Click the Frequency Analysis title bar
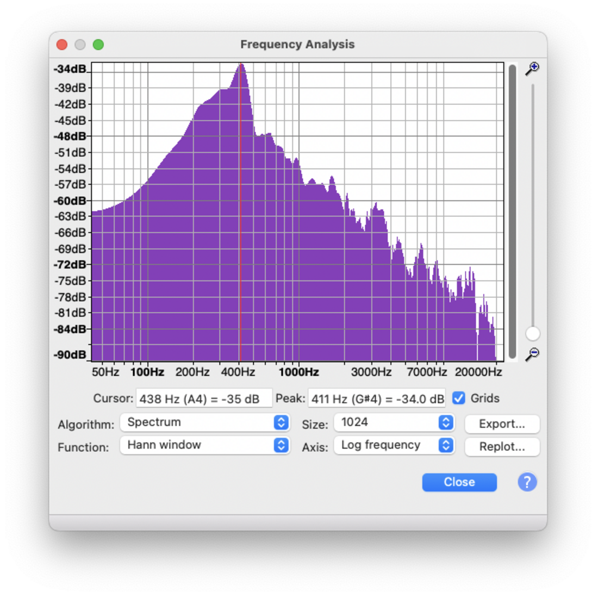Screen dimensions: 598x598 [297, 45]
